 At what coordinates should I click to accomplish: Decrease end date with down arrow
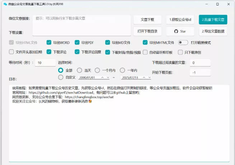149,77
